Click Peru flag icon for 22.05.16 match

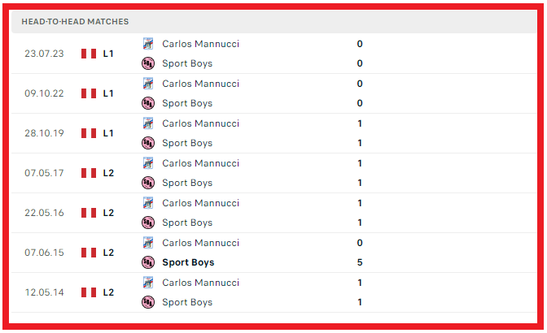pyautogui.click(x=88, y=213)
